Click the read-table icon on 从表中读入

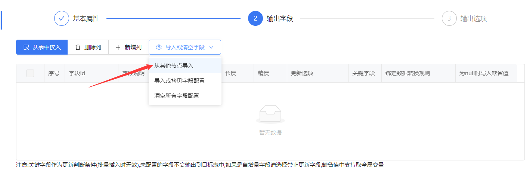26,47
